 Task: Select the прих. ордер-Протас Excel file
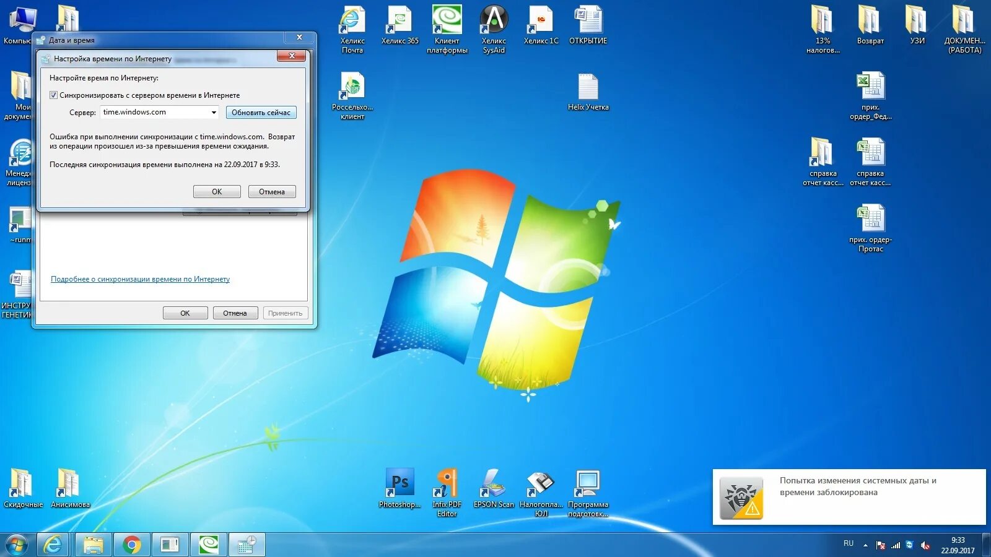pos(870,228)
